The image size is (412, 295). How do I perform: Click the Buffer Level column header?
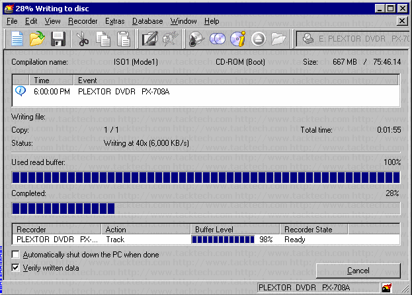pos(235,230)
